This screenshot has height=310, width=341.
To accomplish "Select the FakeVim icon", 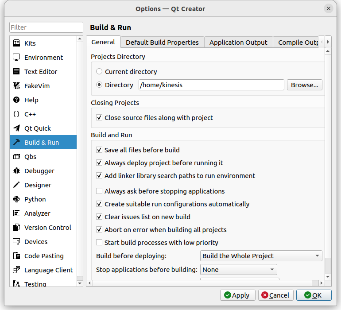I will tap(16, 86).
